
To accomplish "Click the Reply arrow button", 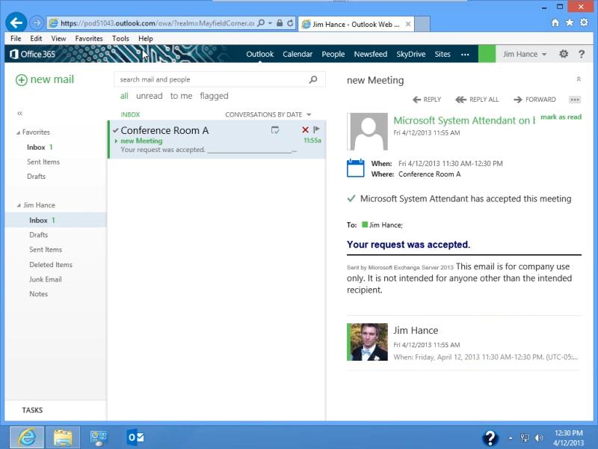I will (x=427, y=100).
